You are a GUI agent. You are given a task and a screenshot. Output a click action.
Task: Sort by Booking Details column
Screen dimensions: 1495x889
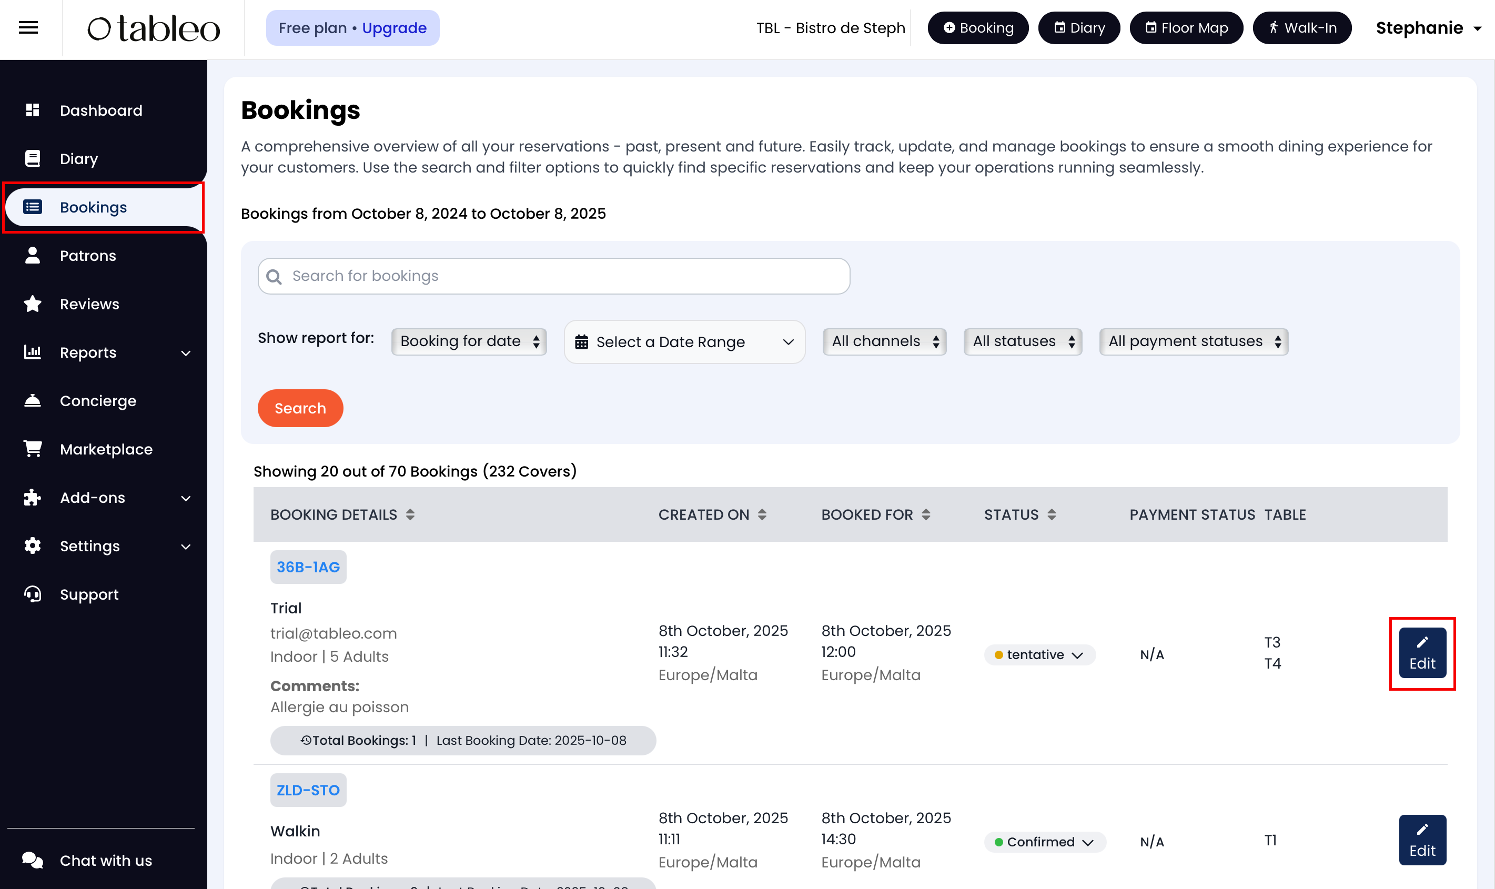coord(410,514)
